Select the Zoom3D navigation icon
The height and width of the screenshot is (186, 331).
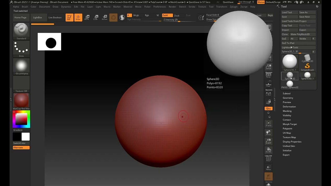pyautogui.click(x=268, y=141)
